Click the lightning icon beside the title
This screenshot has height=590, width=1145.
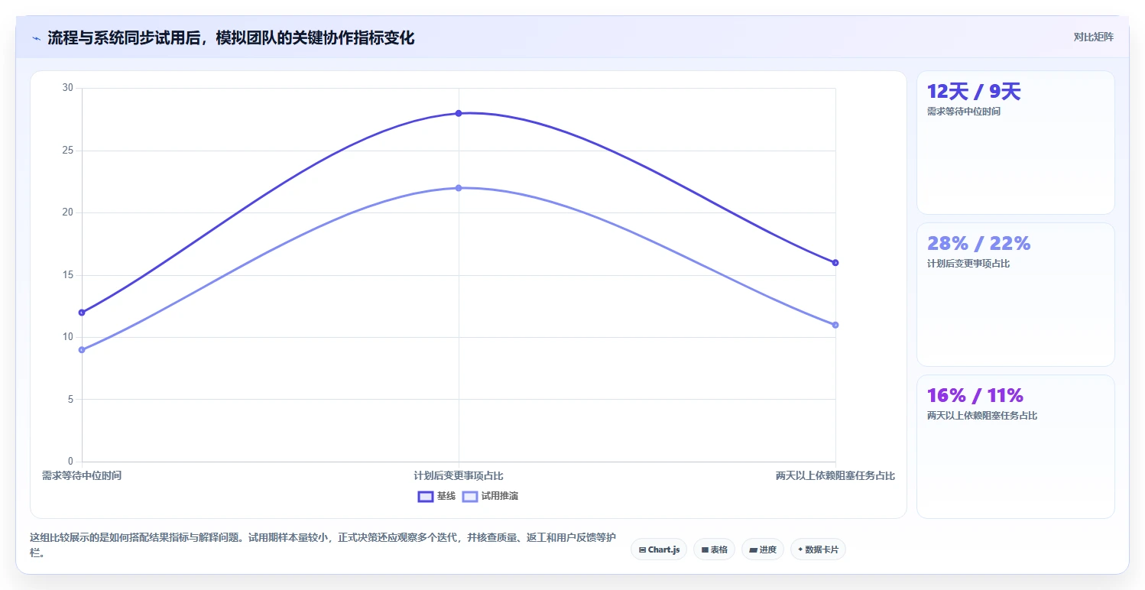tap(37, 38)
